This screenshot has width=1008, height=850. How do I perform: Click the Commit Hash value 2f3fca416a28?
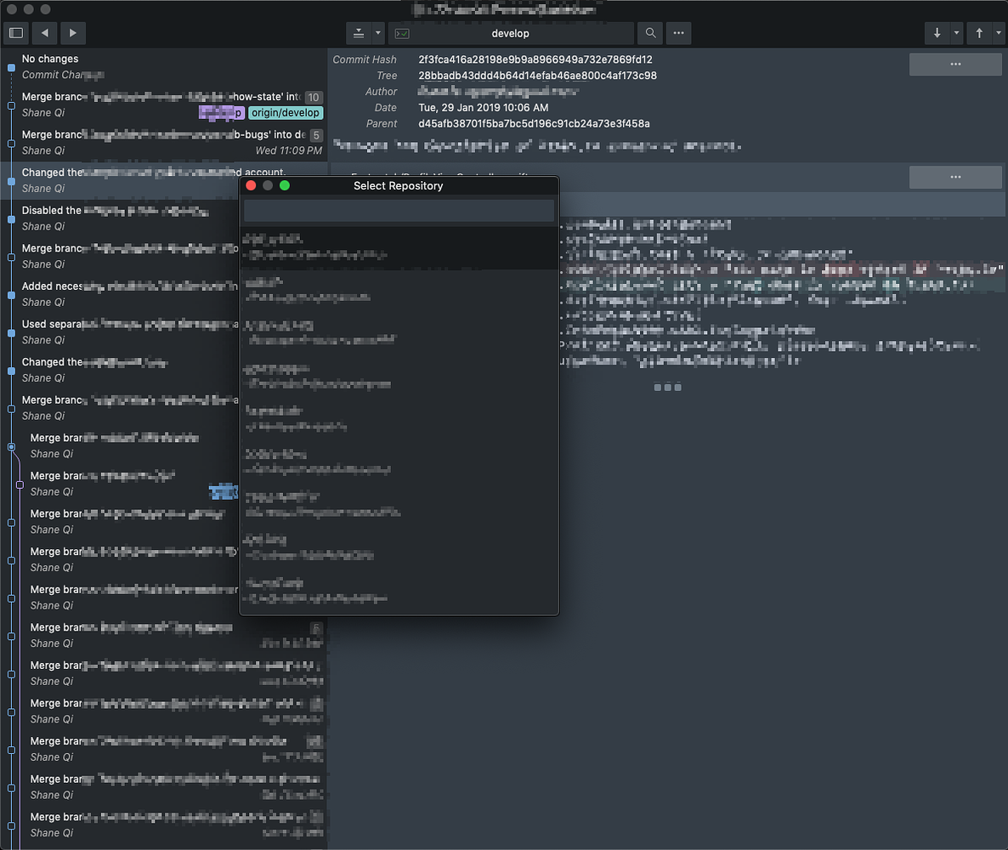(x=535, y=59)
